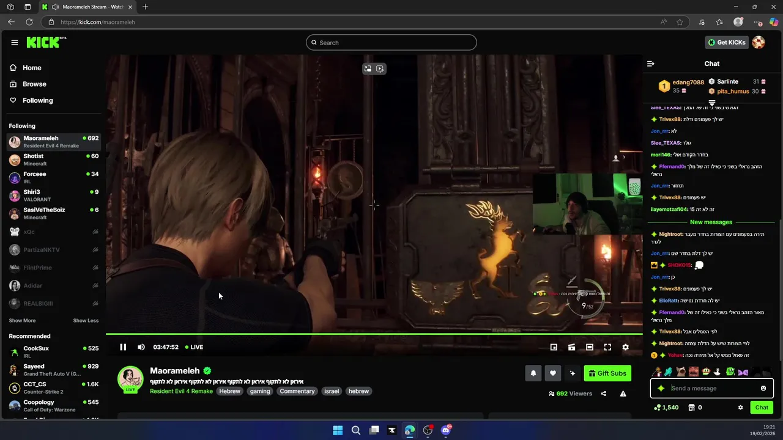The width and height of the screenshot is (783, 440).
Task: Click the browser picture-in-picture overlay icon
Action: pyautogui.click(x=368, y=69)
